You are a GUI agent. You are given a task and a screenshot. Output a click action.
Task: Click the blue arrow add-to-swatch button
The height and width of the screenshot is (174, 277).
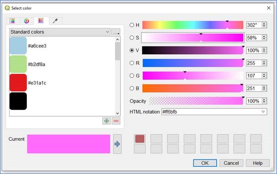[x=117, y=144]
